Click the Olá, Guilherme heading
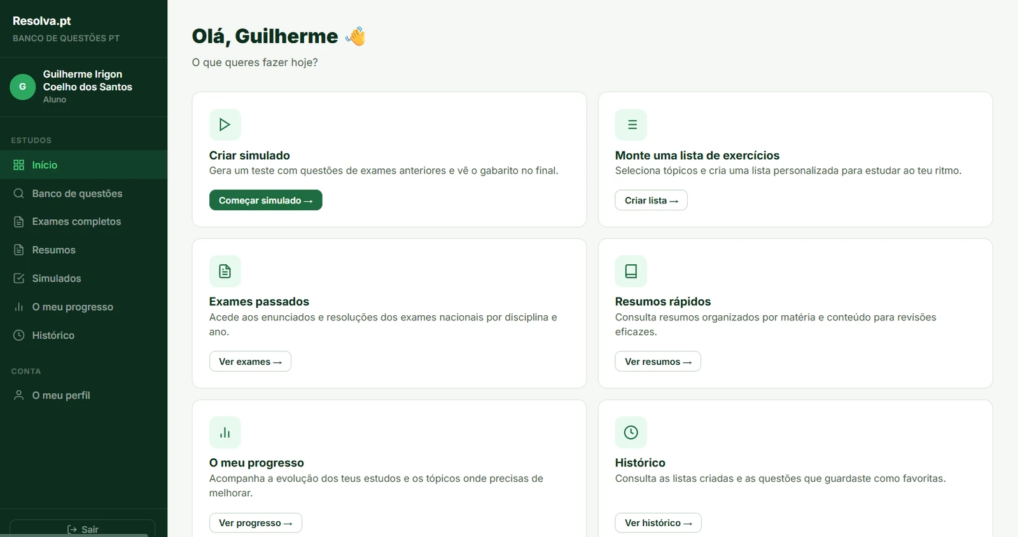Screen dimensions: 1018x537 tap(279, 36)
